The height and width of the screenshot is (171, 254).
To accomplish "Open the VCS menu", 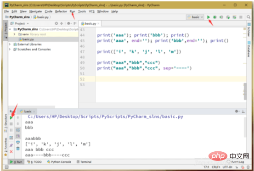I will pyautogui.click(x=91, y=11).
